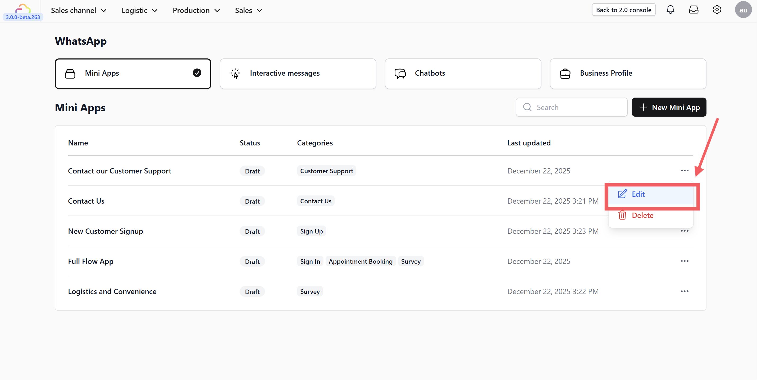Select the Mini Apps tab
This screenshot has width=757, height=380.
click(x=133, y=74)
